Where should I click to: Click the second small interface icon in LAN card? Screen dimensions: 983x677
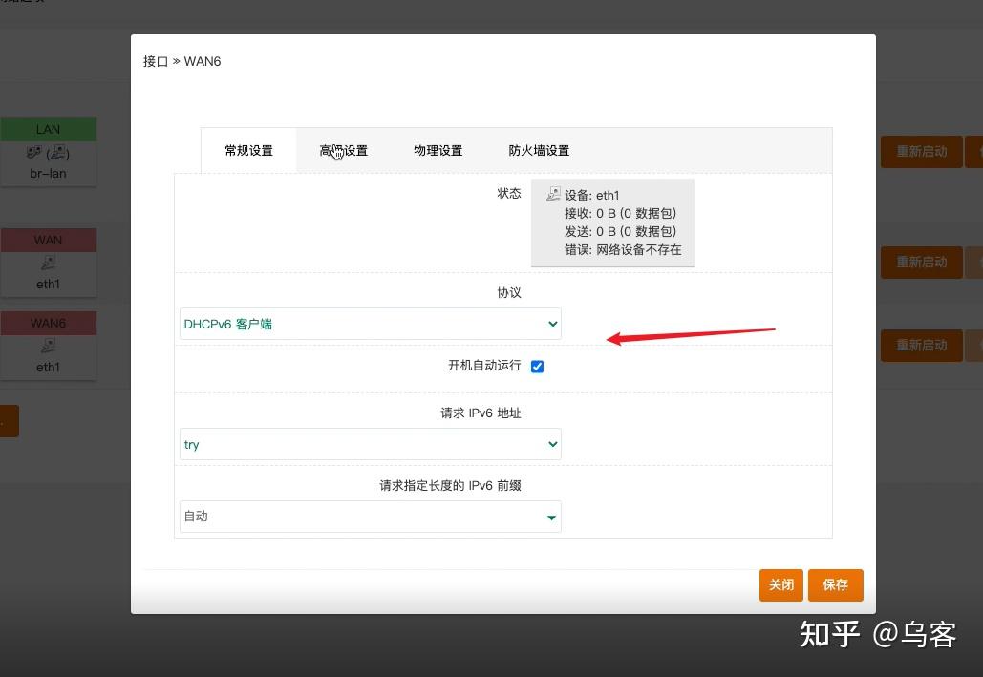coord(57,153)
